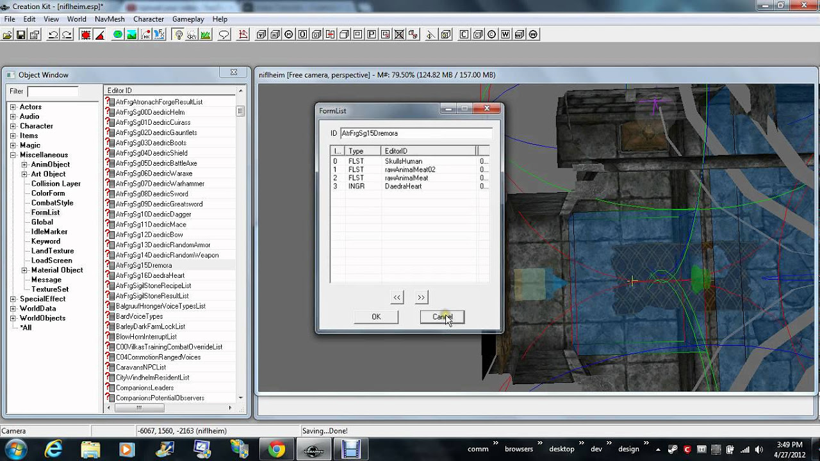Click the square letter P toolbar icon
The height and width of the screenshot is (461, 820).
[372, 35]
